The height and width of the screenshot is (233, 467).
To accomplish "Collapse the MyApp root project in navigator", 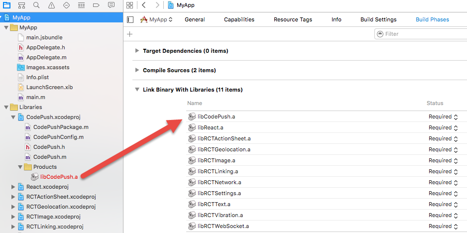I will pyautogui.click(x=1, y=17).
